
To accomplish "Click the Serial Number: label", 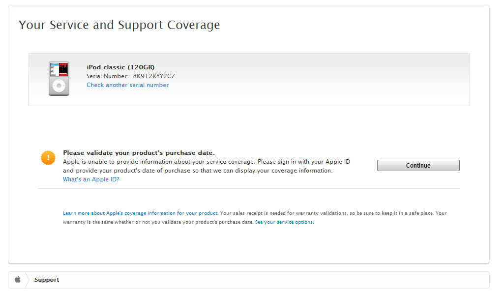I will click(x=108, y=76).
